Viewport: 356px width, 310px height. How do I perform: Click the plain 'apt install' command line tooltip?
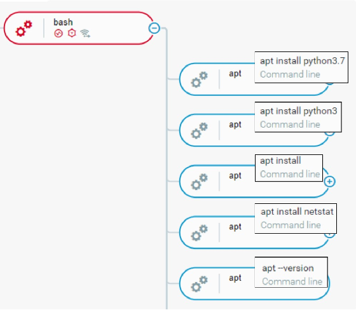289,168
